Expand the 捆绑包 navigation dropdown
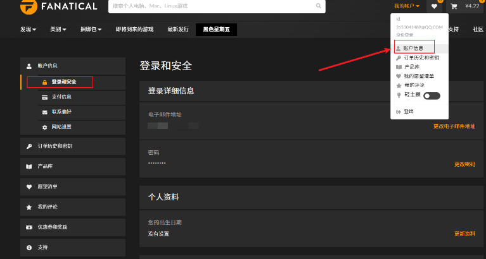The image size is (486, 259). coord(91,29)
